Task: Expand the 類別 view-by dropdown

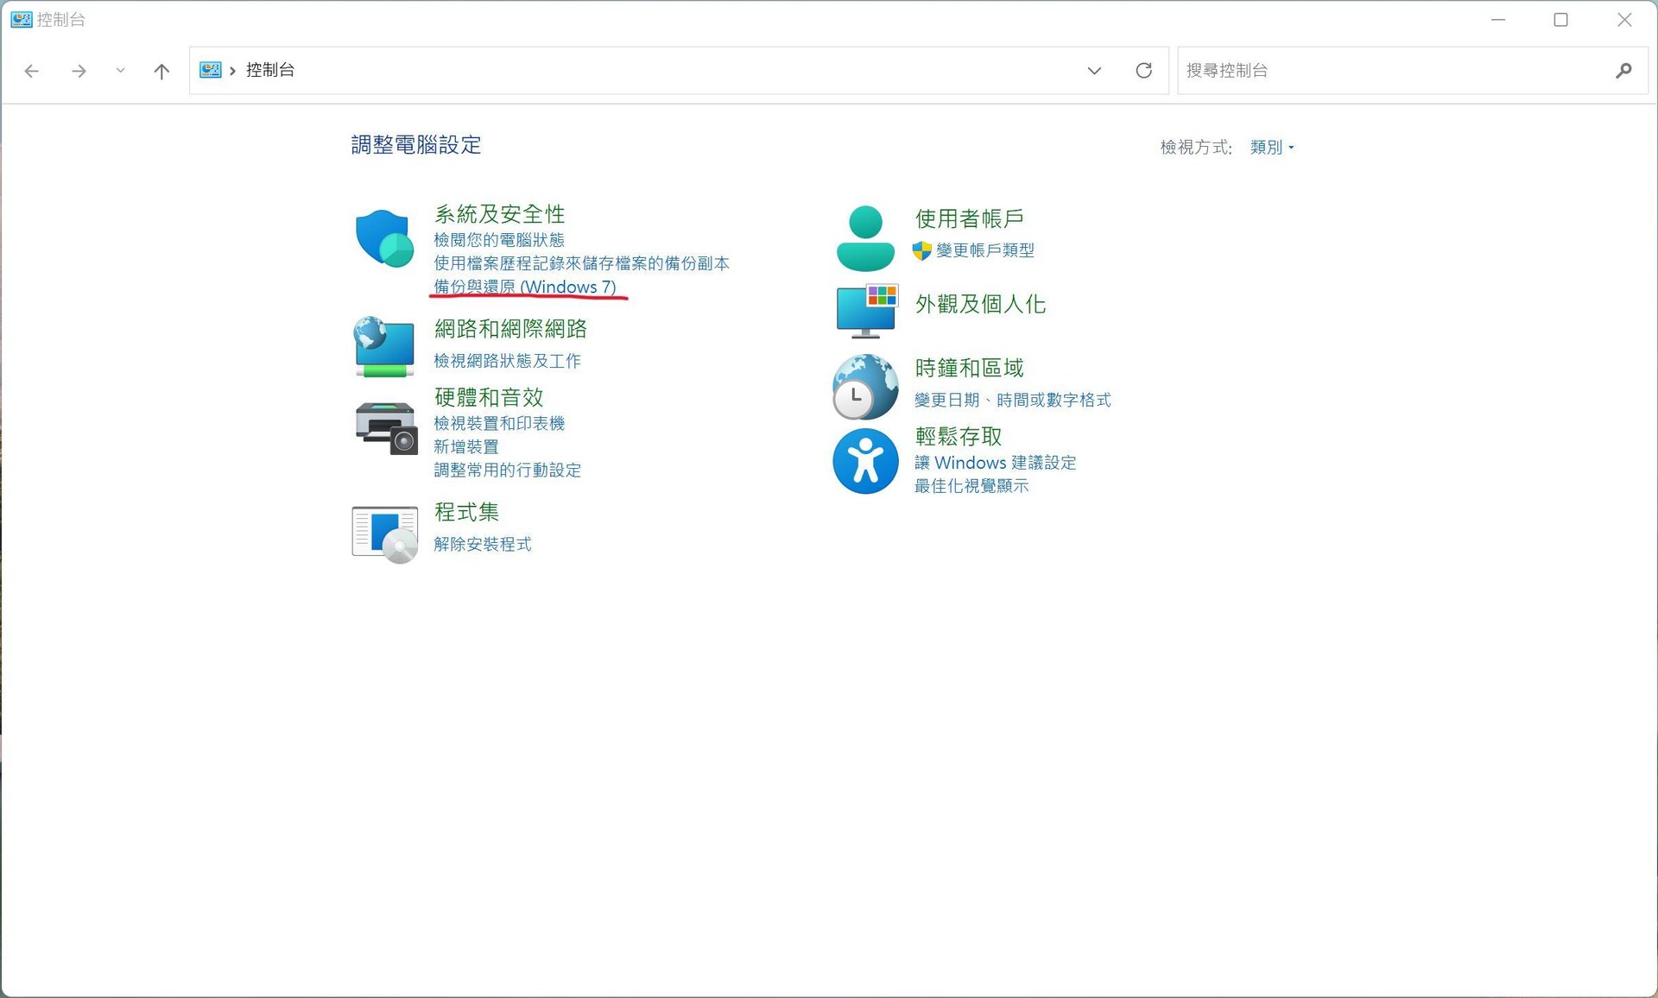Action: coord(1272,148)
